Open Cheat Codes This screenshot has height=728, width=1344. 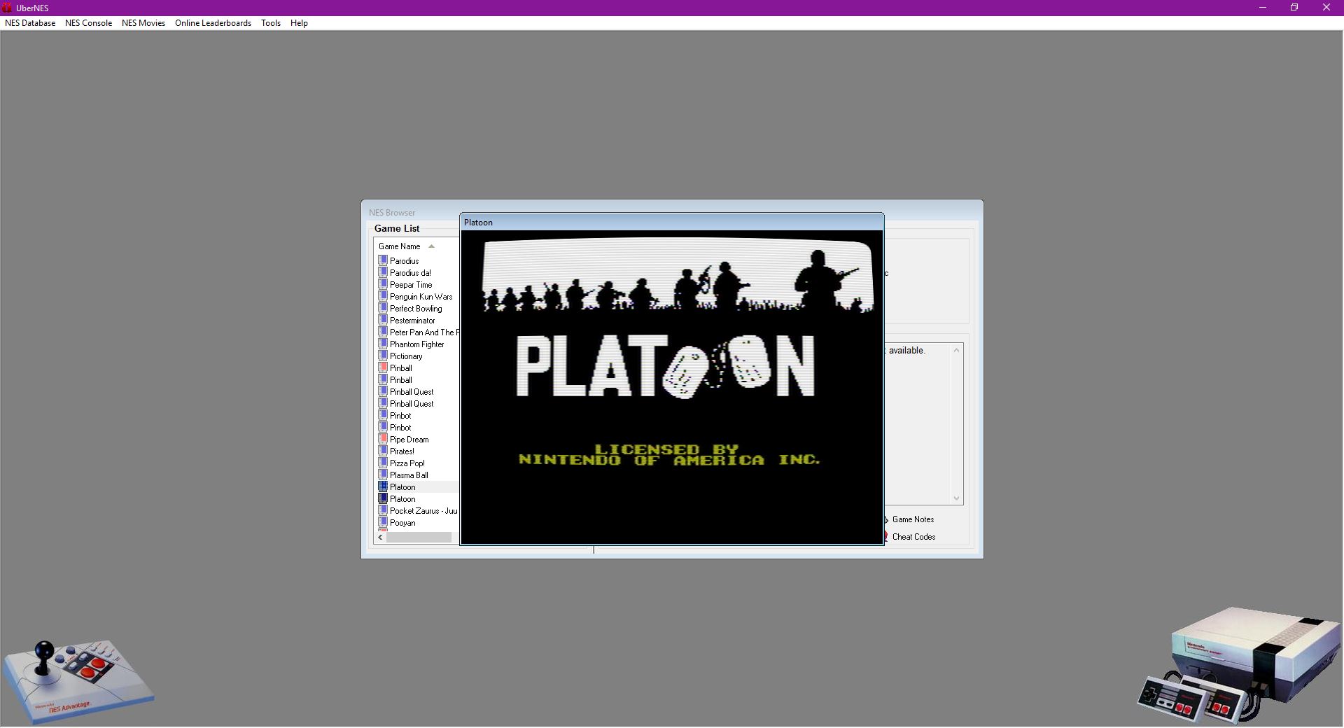coord(913,537)
